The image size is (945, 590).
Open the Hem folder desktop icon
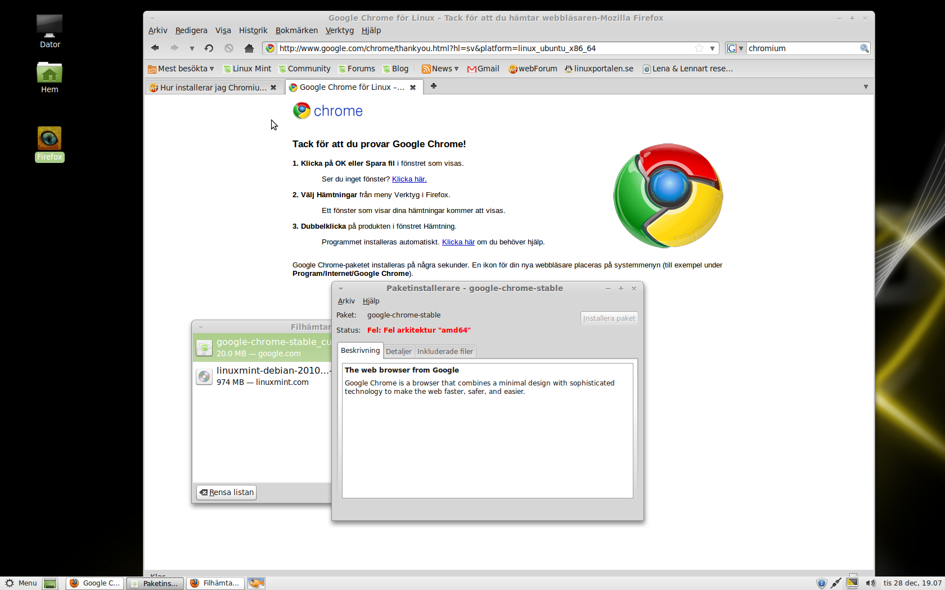(x=49, y=78)
